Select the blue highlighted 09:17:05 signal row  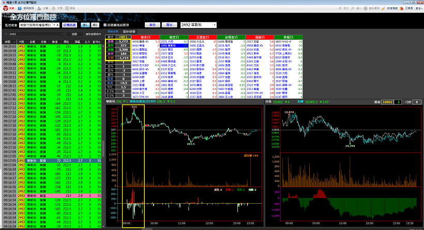(x=52, y=161)
